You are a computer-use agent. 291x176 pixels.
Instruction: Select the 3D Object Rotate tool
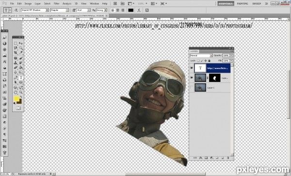pyautogui.click(x=16, y=88)
